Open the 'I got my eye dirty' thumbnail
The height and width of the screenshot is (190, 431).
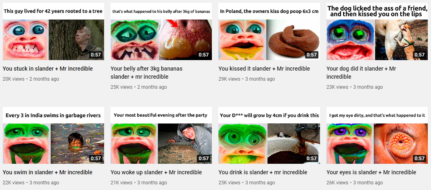tap(377, 136)
